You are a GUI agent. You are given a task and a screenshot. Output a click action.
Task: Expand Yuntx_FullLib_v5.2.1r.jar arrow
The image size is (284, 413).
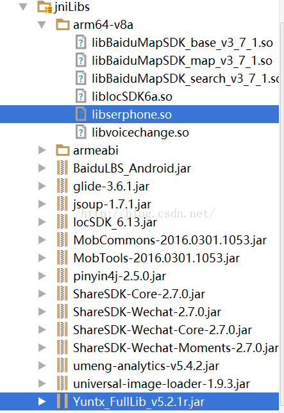coord(42,401)
